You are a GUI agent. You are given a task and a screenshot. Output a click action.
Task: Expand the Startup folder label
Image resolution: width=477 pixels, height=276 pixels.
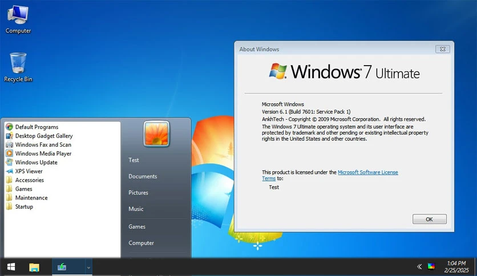pos(24,206)
